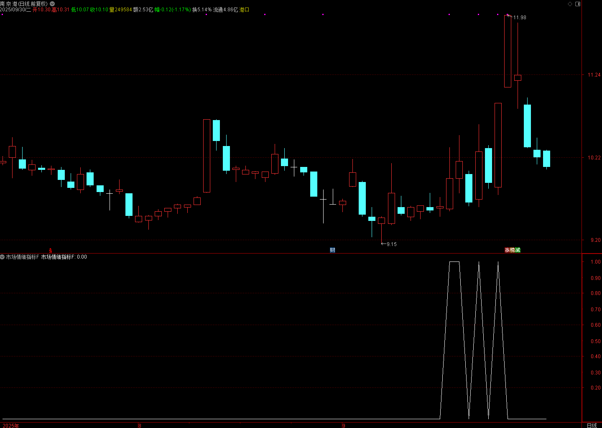
Task: Click the 1.00 indicator axis label
Action: tap(595, 262)
